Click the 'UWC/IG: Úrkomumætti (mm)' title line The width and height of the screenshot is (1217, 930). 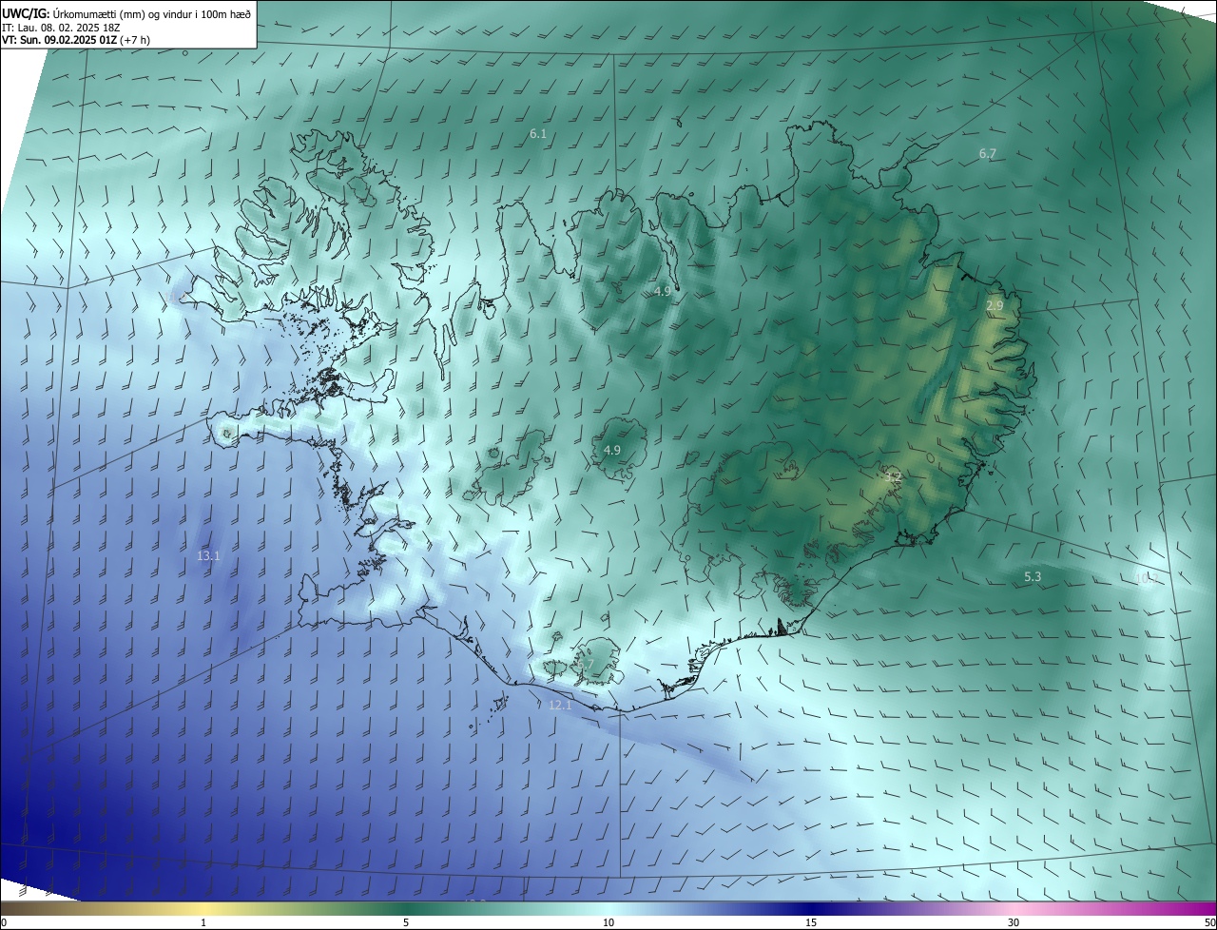[126, 12]
